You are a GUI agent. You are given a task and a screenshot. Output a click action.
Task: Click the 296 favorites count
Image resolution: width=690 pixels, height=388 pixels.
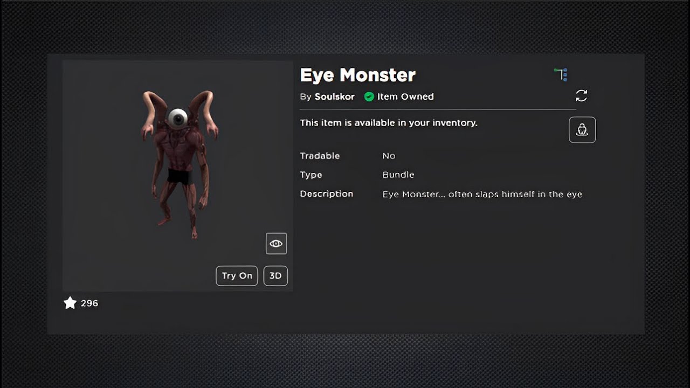(89, 303)
